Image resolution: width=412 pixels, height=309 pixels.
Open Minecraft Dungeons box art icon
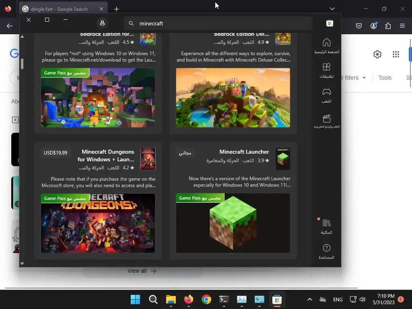[148, 159]
